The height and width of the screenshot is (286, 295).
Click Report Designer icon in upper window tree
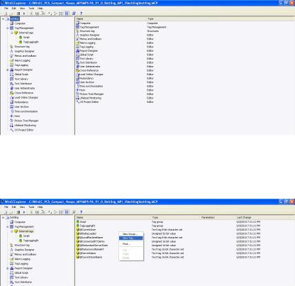coord(11,70)
